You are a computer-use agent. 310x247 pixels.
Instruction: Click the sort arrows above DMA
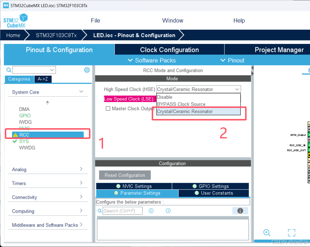(47, 103)
